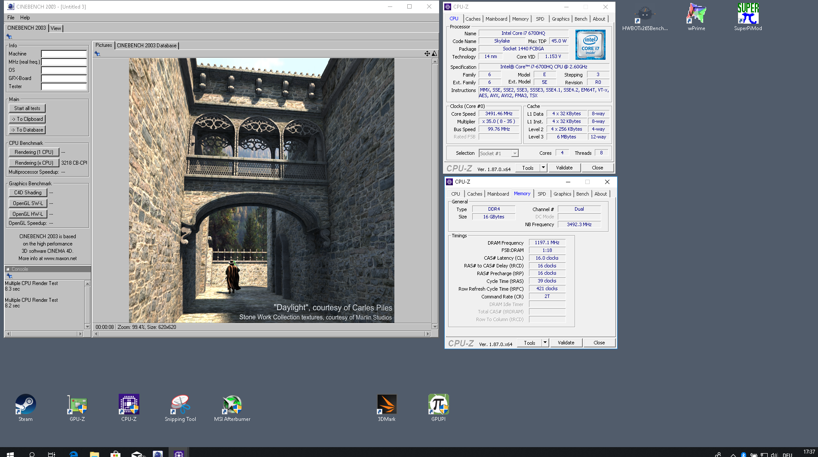The height and width of the screenshot is (457, 818).
Task: Open SPD tab in Memory CPU-Z window
Action: (x=542, y=194)
